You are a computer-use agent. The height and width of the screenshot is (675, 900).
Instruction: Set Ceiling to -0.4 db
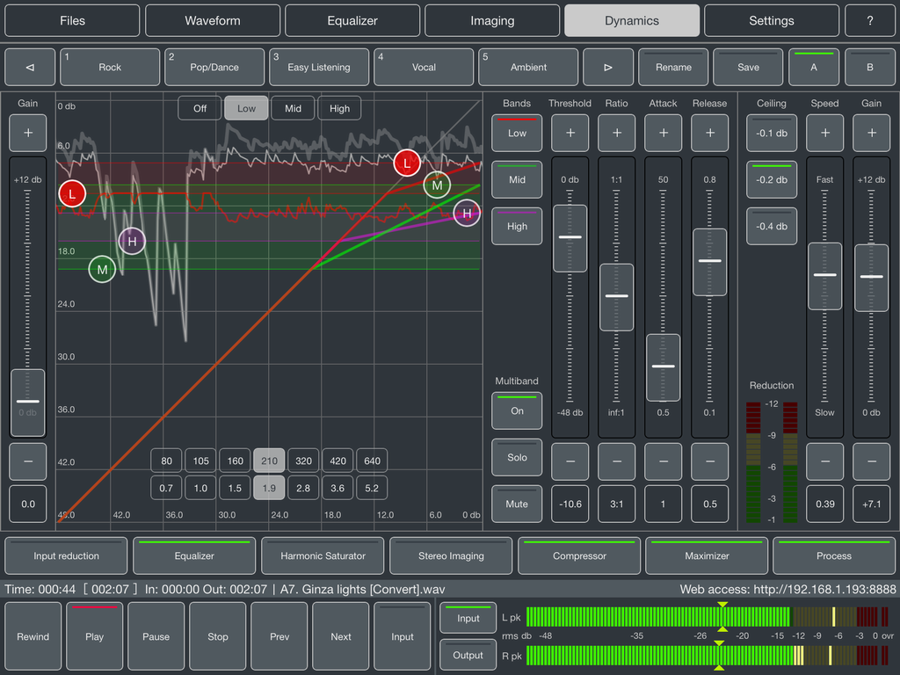[772, 226]
